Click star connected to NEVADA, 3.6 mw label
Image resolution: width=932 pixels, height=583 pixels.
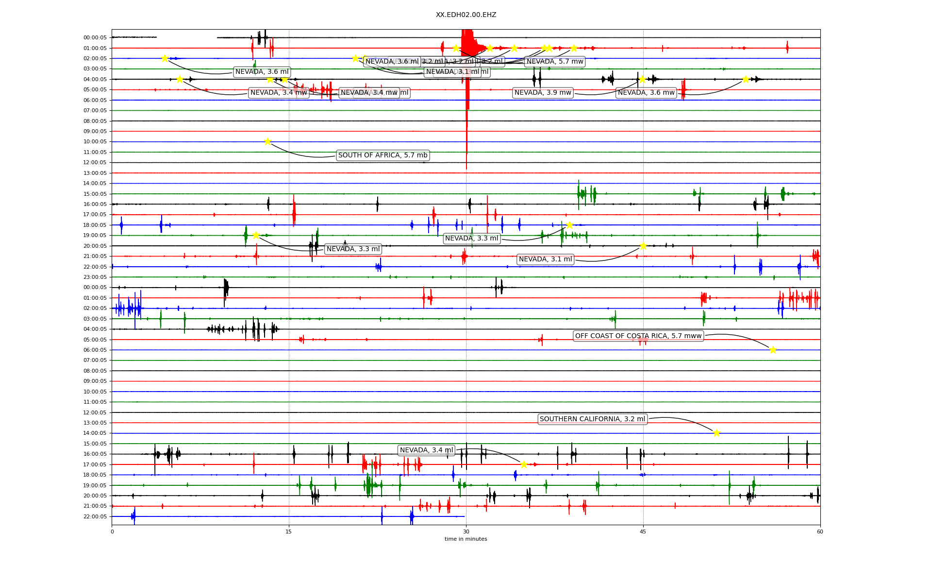pos(746,79)
